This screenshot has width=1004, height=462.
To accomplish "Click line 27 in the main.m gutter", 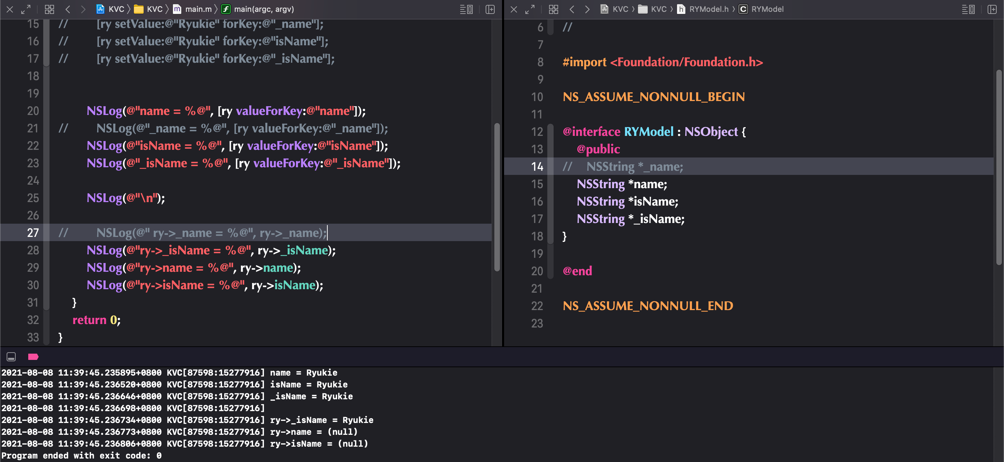I will [33, 232].
